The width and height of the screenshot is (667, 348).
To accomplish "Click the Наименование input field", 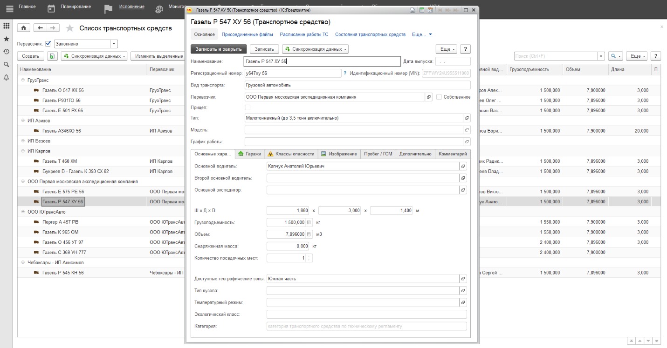I will 322,61.
